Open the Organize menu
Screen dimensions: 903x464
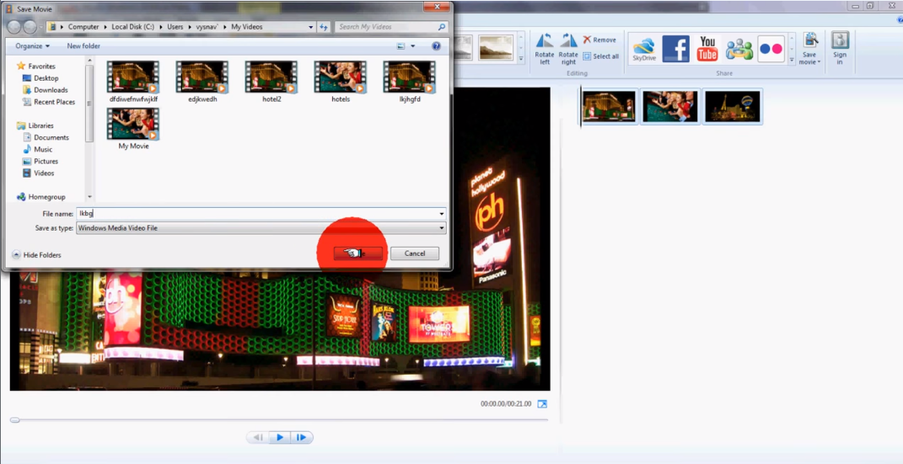[32, 46]
